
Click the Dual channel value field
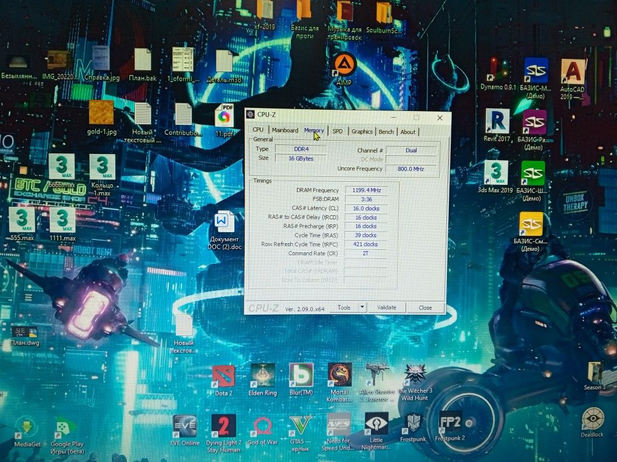411,150
